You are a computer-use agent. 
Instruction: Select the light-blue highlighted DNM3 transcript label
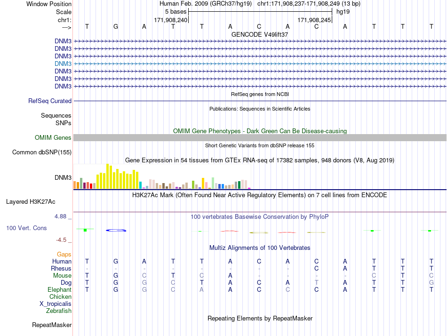pos(63,64)
